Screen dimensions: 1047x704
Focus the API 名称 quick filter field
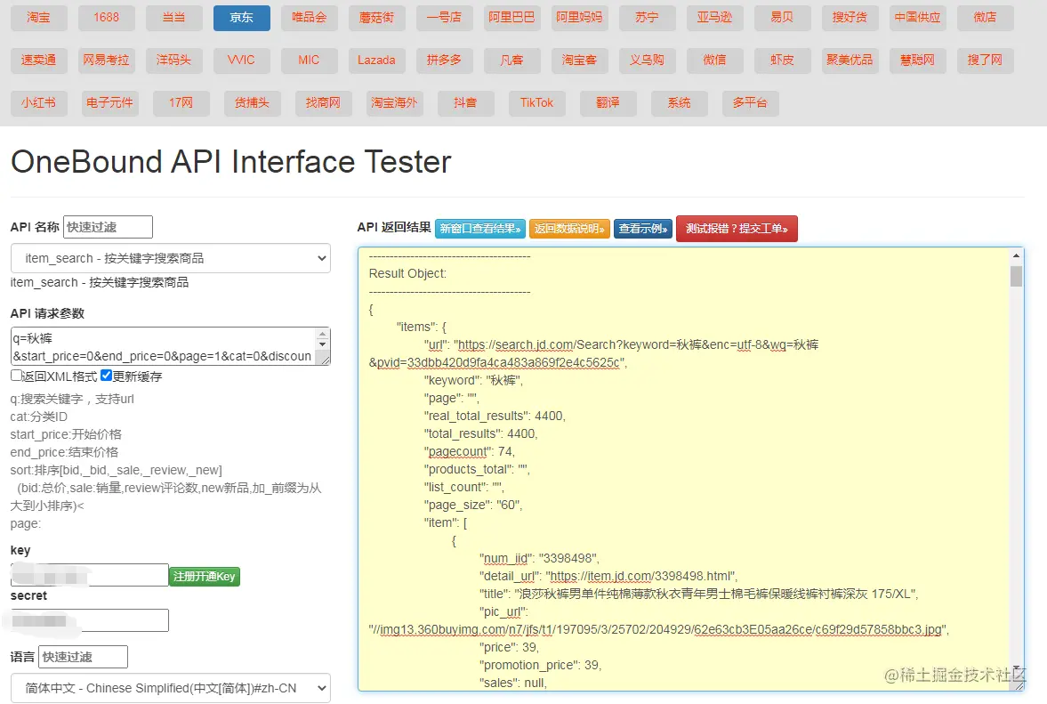pos(108,227)
